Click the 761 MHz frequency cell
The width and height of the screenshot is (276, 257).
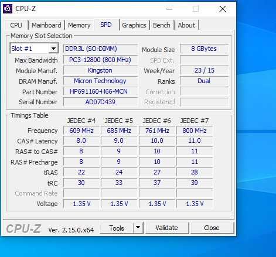click(x=157, y=131)
